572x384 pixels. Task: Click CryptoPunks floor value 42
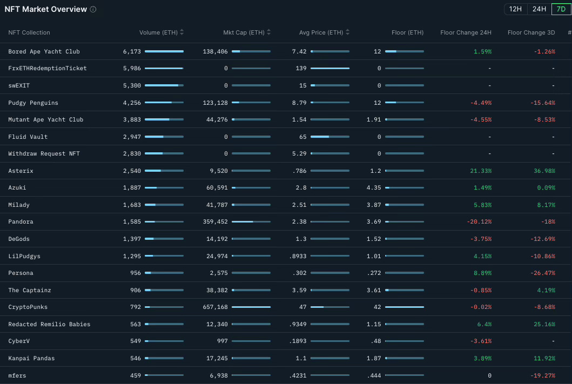click(377, 307)
